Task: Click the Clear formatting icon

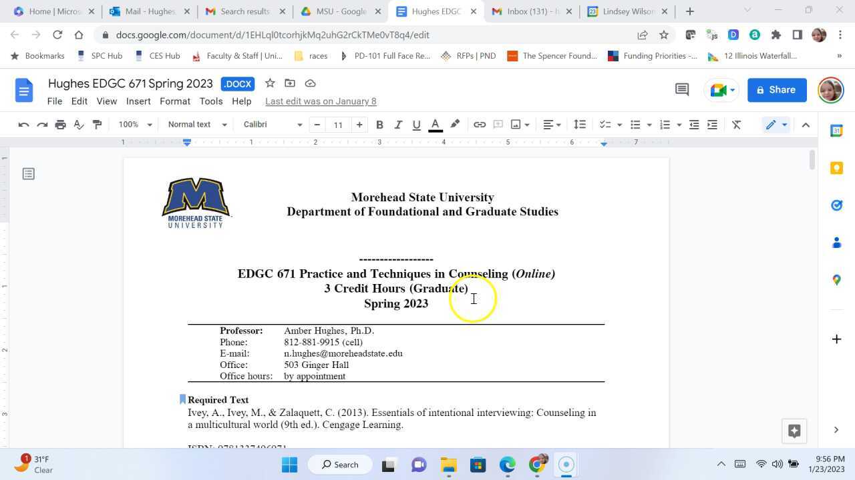Action: click(736, 125)
